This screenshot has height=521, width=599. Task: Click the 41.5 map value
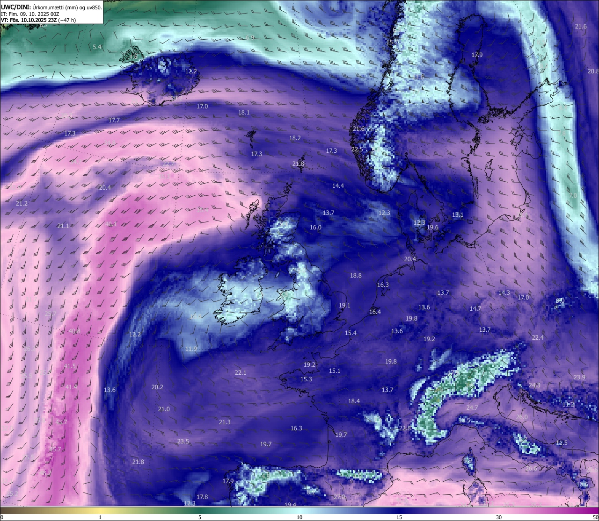[70, 366]
